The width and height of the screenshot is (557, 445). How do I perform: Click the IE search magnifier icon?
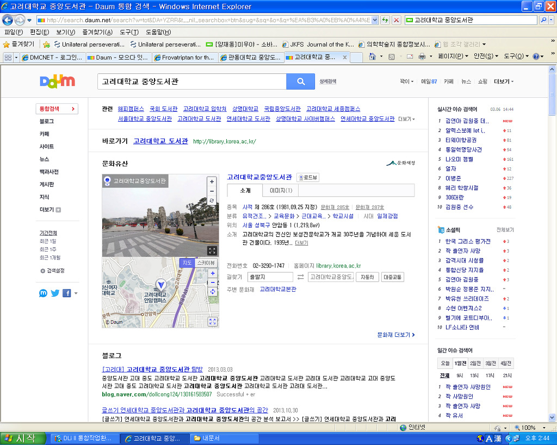(x=543, y=20)
